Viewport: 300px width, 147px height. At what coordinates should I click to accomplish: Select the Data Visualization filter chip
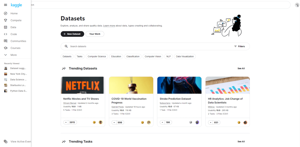pos(185,56)
